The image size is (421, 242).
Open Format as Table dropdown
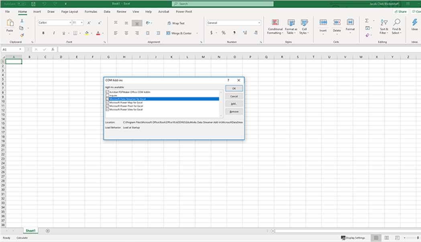[x=291, y=27]
